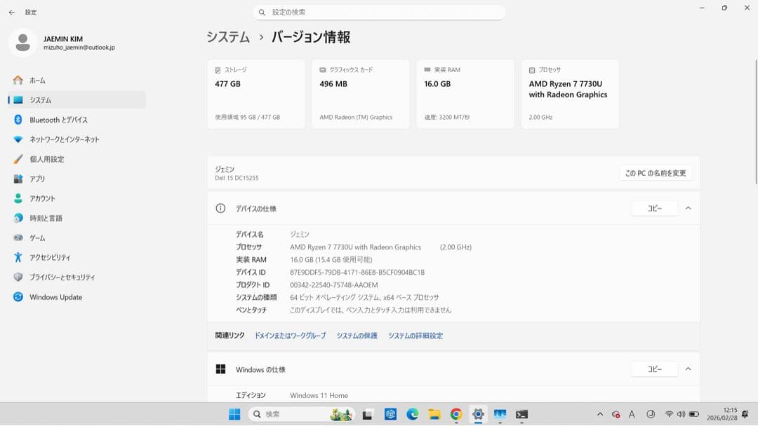Click システム in the breadcrumb
Image resolution: width=758 pixels, height=426 pixels.
[228, 37]
